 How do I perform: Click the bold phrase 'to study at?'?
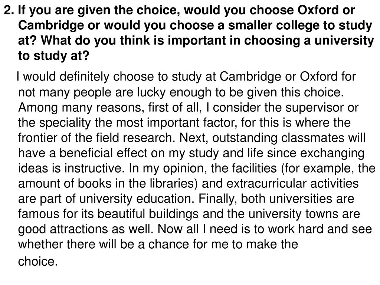[54, 56]
